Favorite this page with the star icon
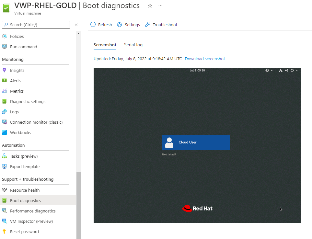This screenshot has height=239, width=312. click(x=150, y=6)
